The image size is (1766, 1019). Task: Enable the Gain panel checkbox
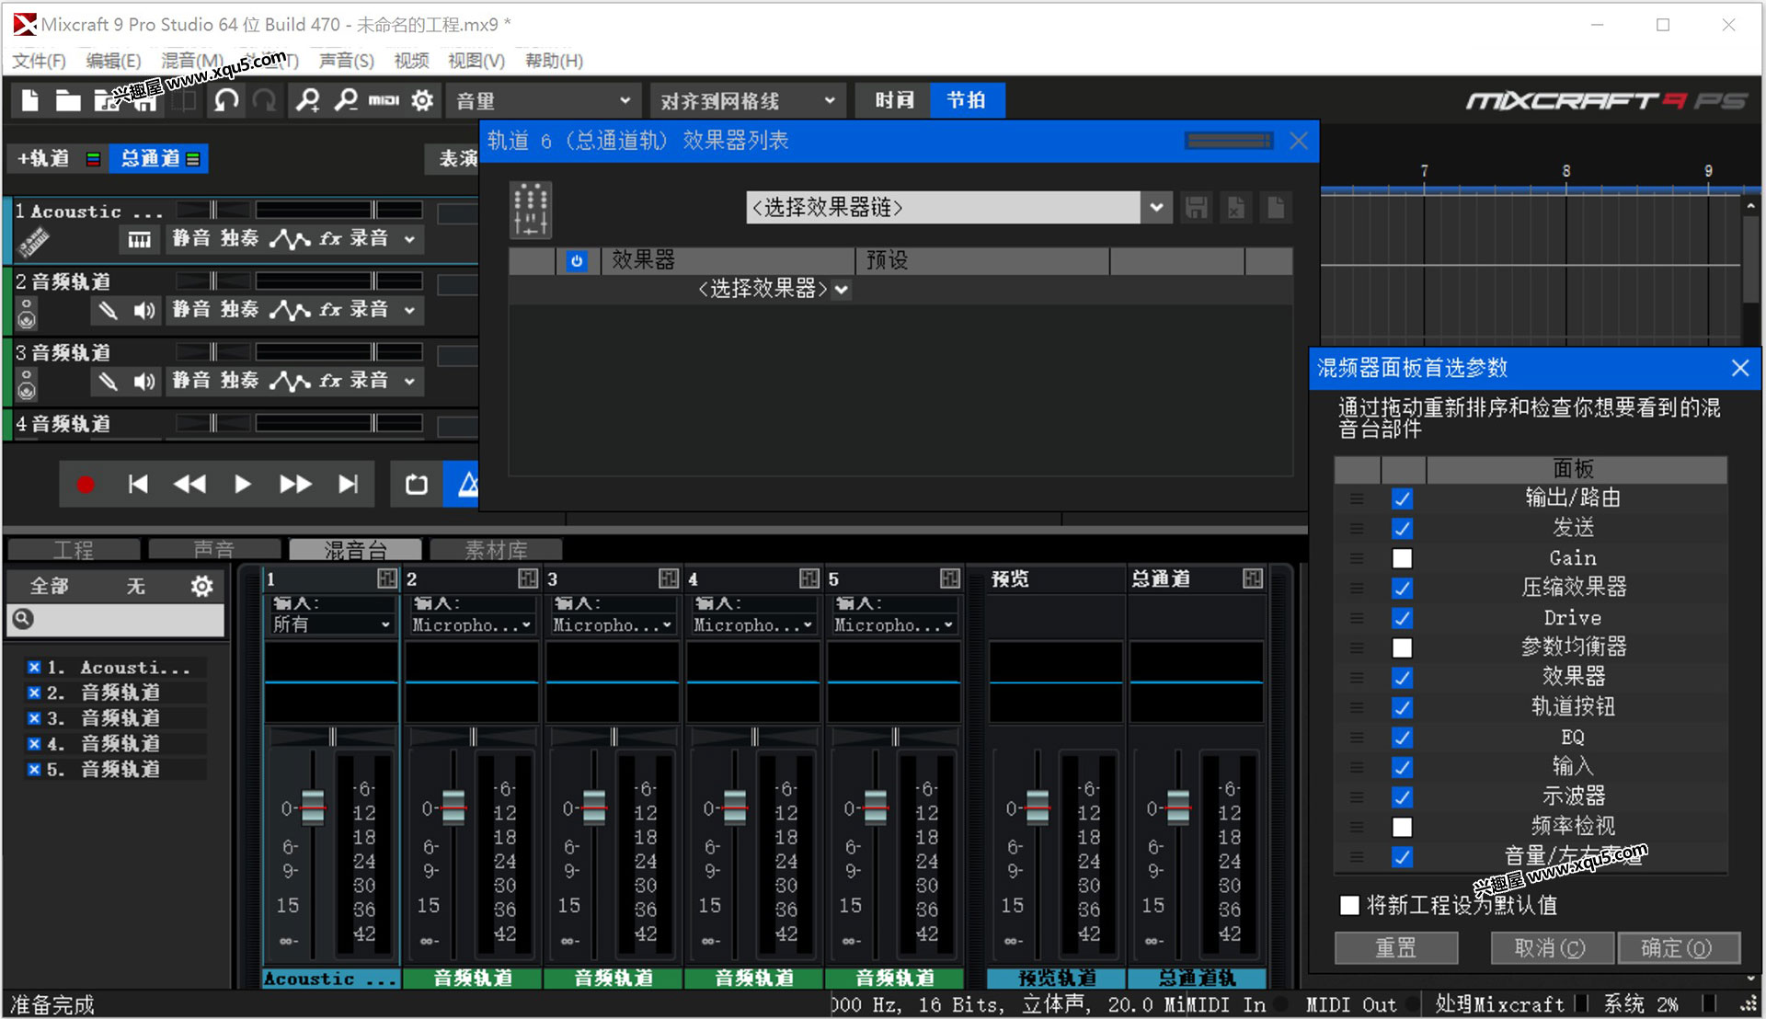click(x=1403, y=558)
